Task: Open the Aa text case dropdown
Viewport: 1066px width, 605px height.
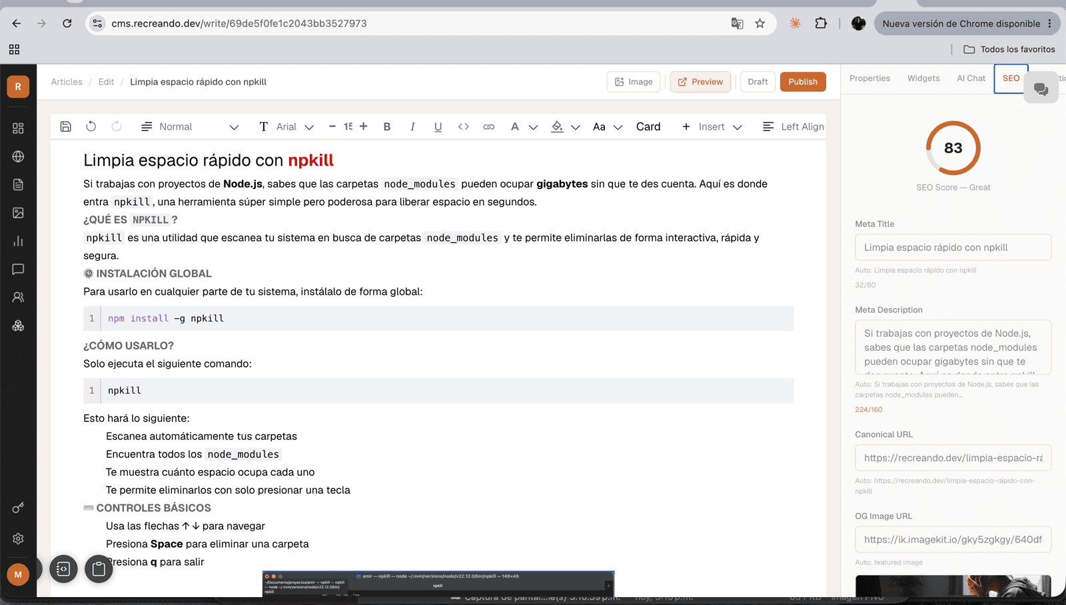Action: [x=608, y=126]
